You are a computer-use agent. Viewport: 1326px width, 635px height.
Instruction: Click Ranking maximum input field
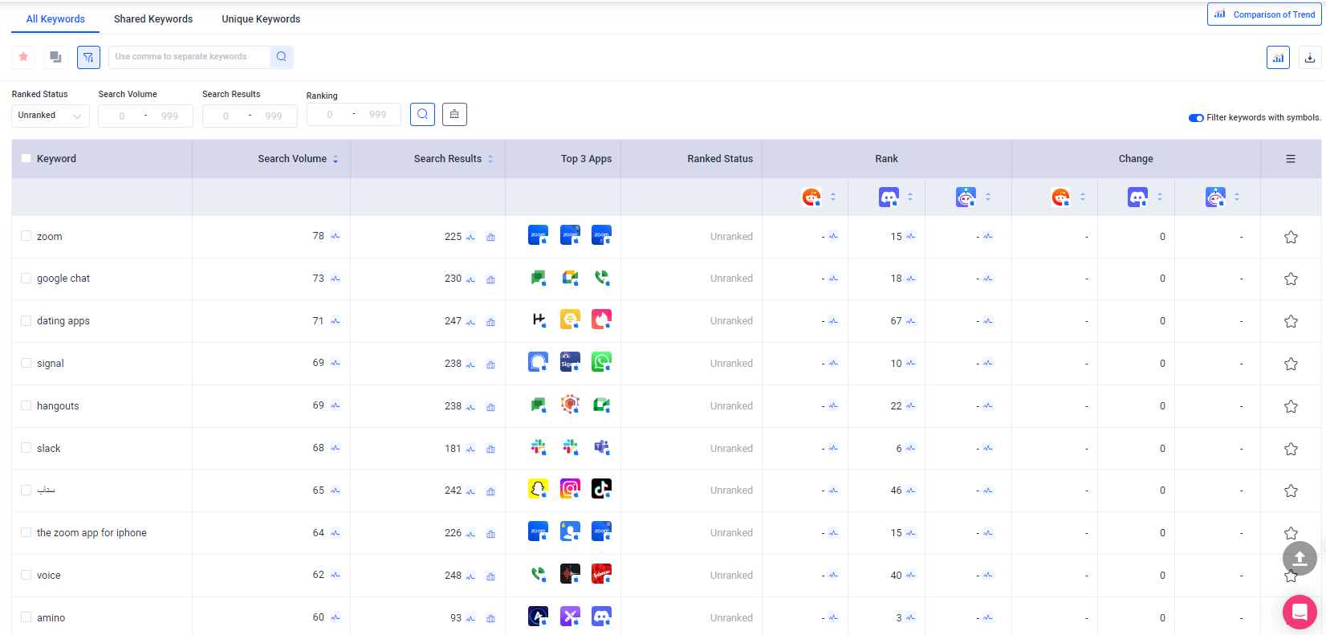pyautogui.click(x=378, y=115)
